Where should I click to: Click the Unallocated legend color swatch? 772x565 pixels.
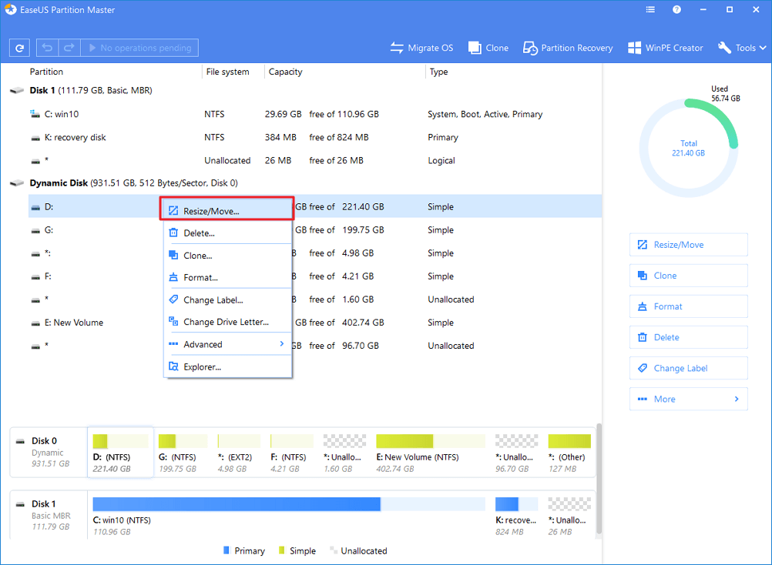coord(334,550)
